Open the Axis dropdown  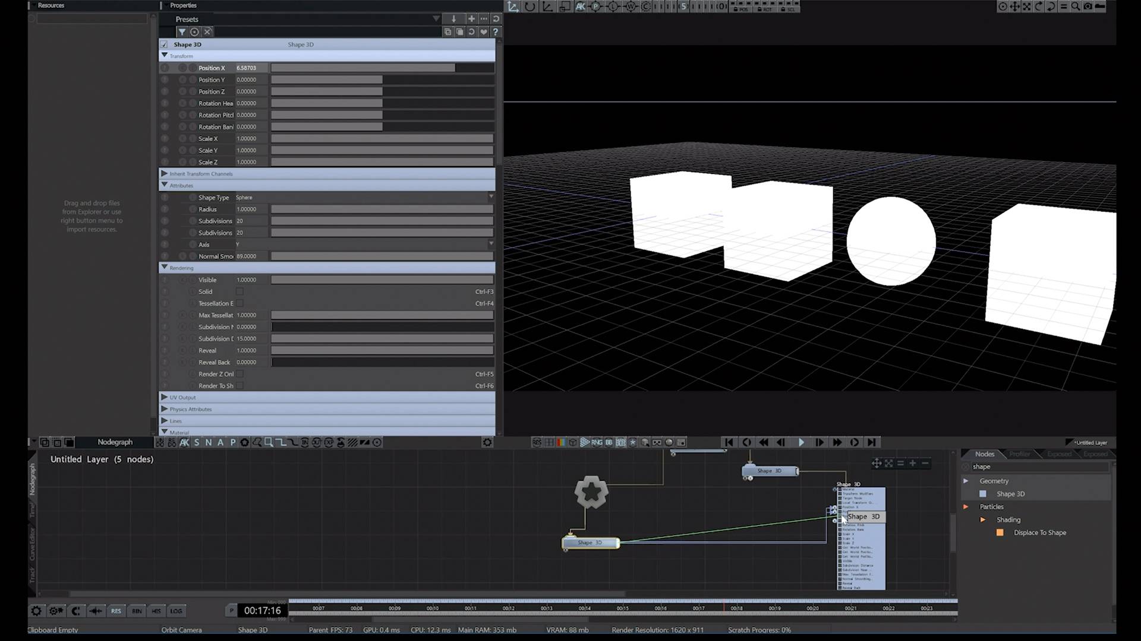point(364,245)
